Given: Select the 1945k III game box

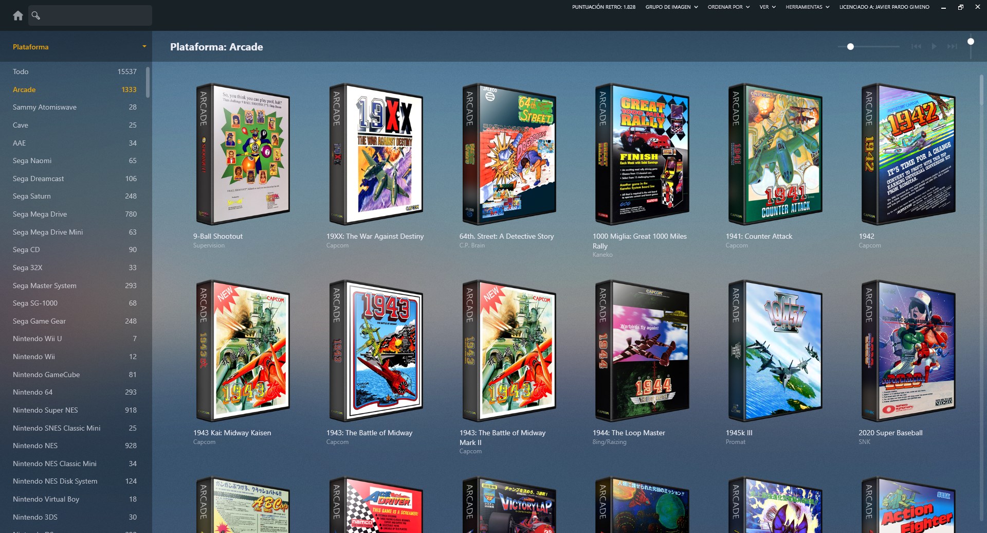Looking at the screenshot, I should [x=776, y=351].
